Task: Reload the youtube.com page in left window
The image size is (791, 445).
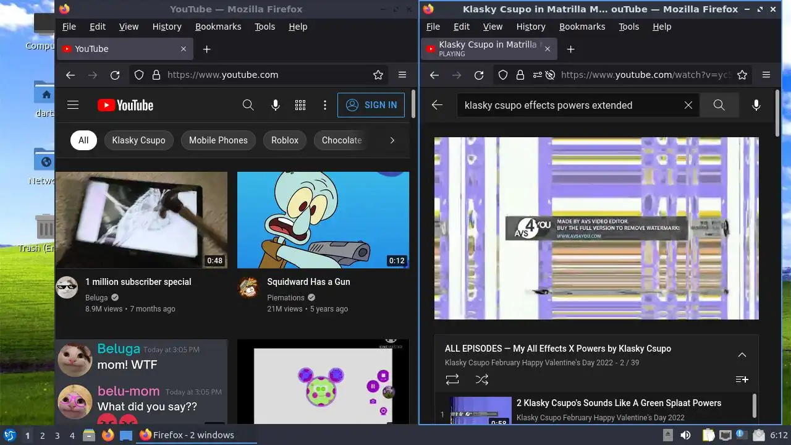Action: [x=115, y=75]
